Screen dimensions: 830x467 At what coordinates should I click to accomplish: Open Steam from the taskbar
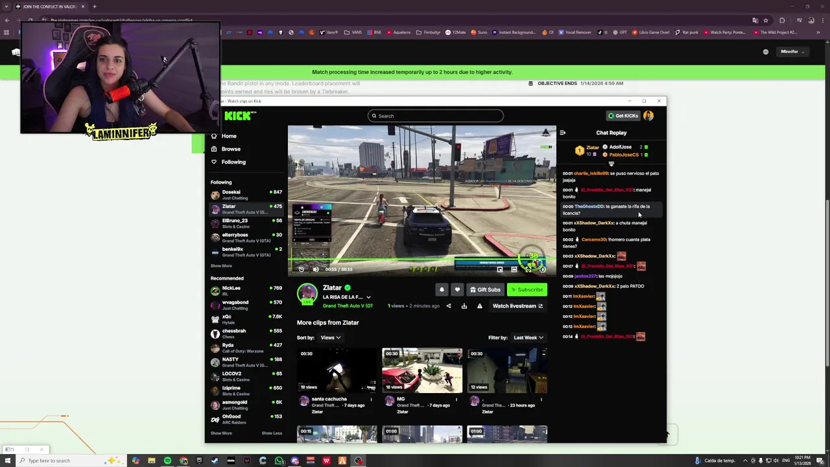[215, 461]
